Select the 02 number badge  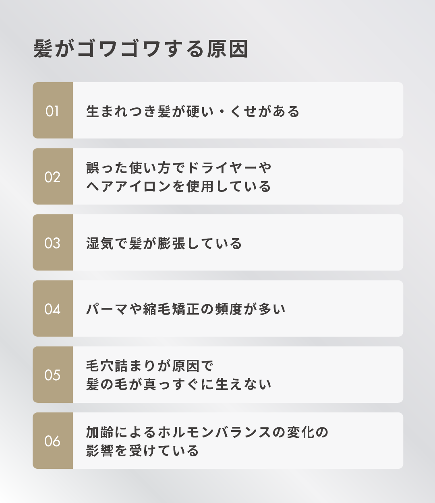52,177
